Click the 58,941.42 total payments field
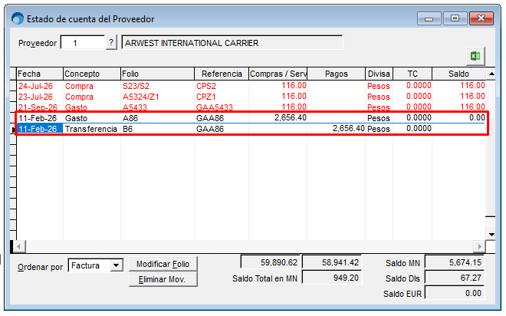This screenshot has height=316, width=506. (331, 262)
